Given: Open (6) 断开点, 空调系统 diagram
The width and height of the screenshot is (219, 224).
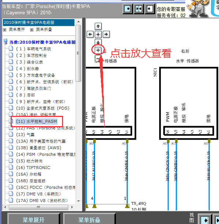Looking at the screenshot, I should [45, 82].
